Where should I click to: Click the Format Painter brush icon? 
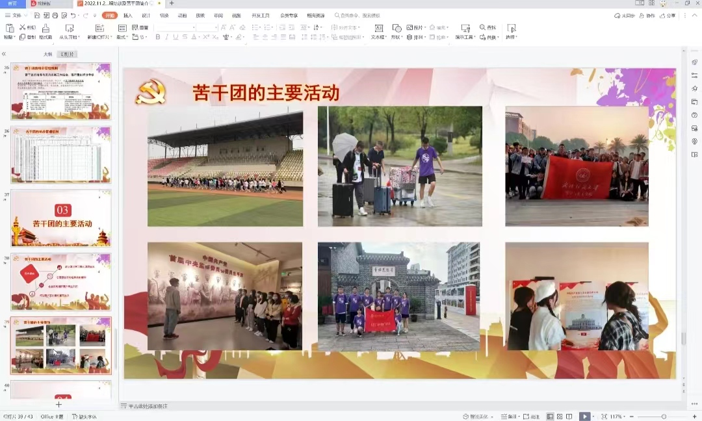[45, 28]
